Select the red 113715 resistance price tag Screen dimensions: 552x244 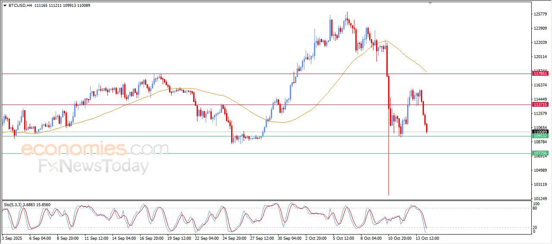540,105
